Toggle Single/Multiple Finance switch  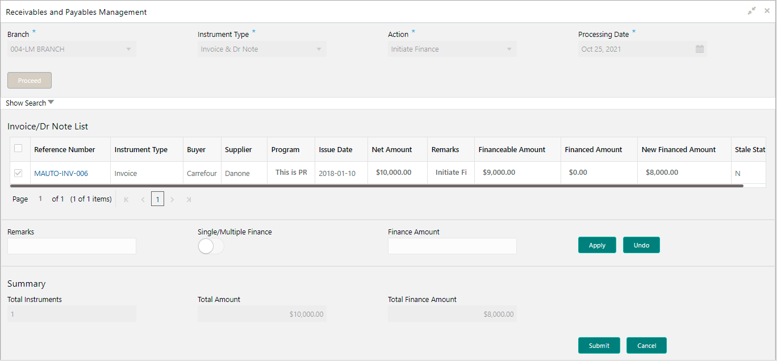[211, 246]
